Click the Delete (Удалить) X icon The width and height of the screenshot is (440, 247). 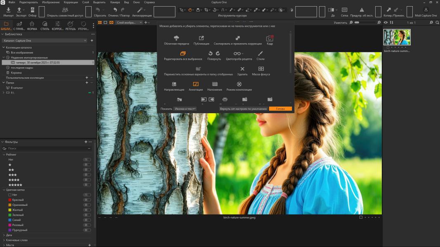click(242, 69)
